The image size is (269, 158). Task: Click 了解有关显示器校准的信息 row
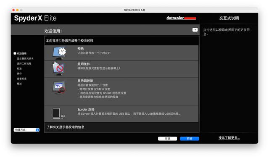[x=121, y=127]
